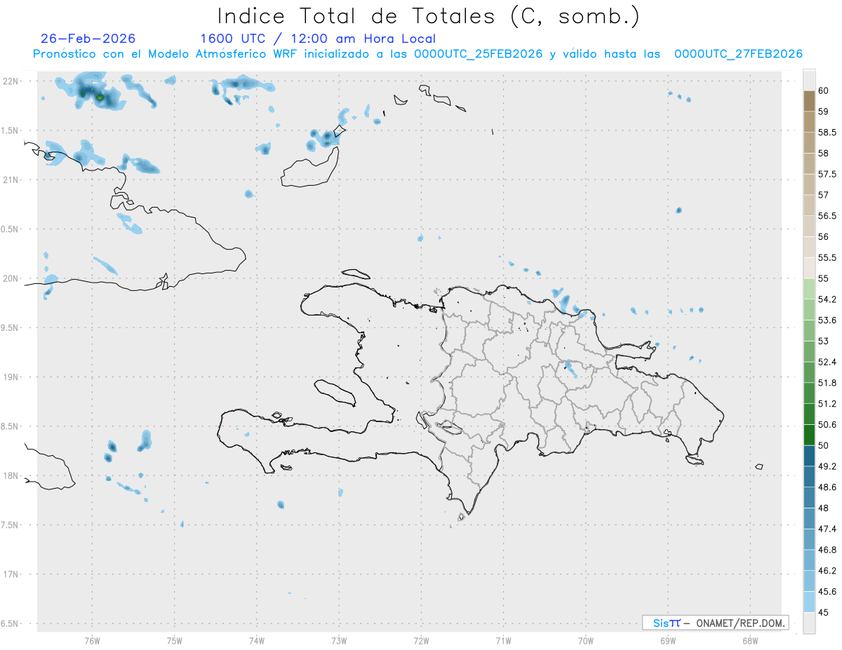The image size is (842, 650).
Task: Click the '68W' longitude label
Action: click(750, 641)
